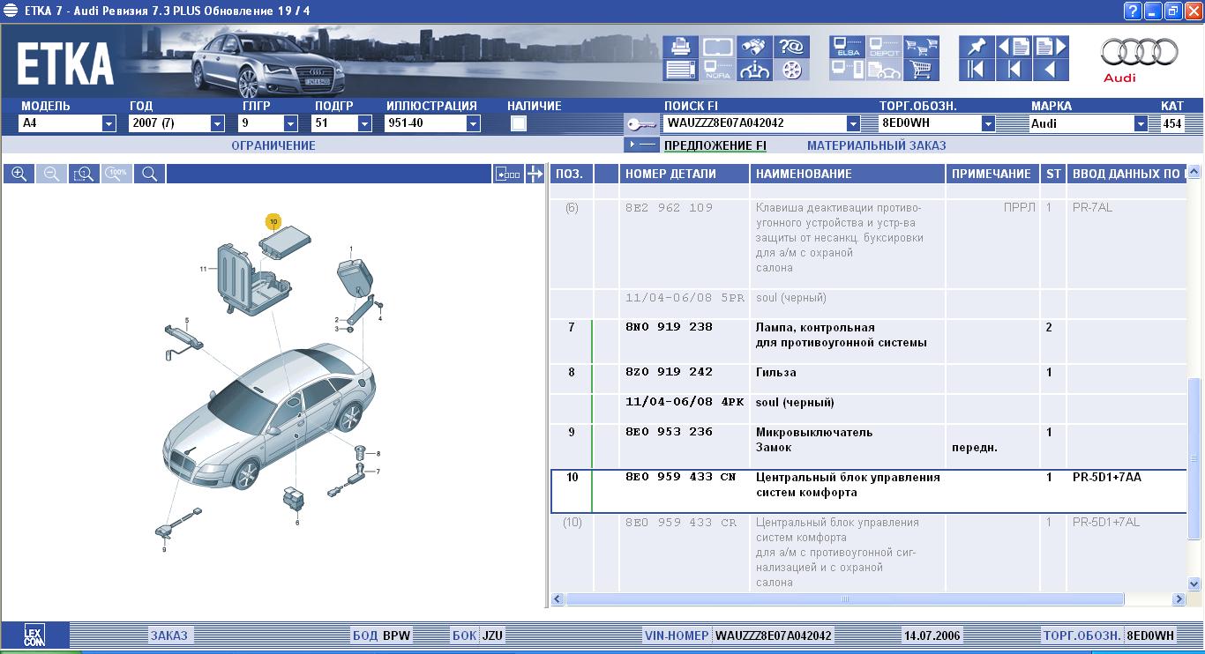Viewport: 1205px width, 654px height.
Task: Expand the ГОД dropdown showing 2007 (7)
Action: 217,124
